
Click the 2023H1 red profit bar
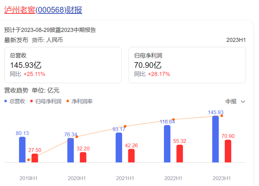(x=228, y=151)
